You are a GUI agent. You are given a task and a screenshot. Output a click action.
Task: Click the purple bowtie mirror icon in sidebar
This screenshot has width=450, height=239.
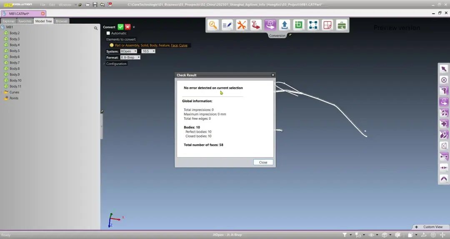click(x=444, y=157)
